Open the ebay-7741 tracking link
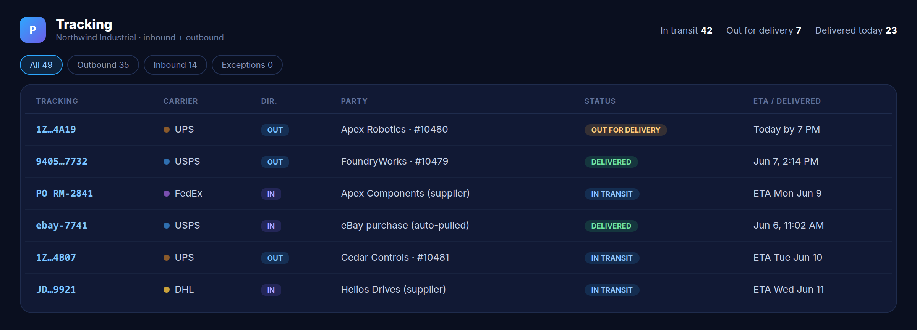This screenshot has height=330, width=917. click(x=62, y=226)
